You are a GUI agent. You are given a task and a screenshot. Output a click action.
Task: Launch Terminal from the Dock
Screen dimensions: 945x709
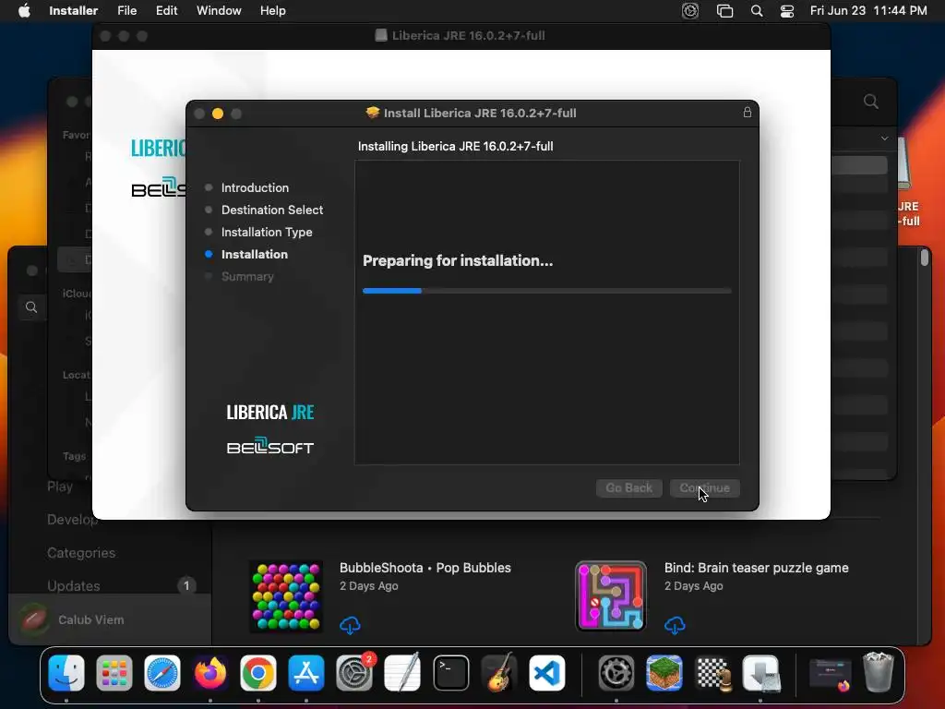click(x=450, y=673)
